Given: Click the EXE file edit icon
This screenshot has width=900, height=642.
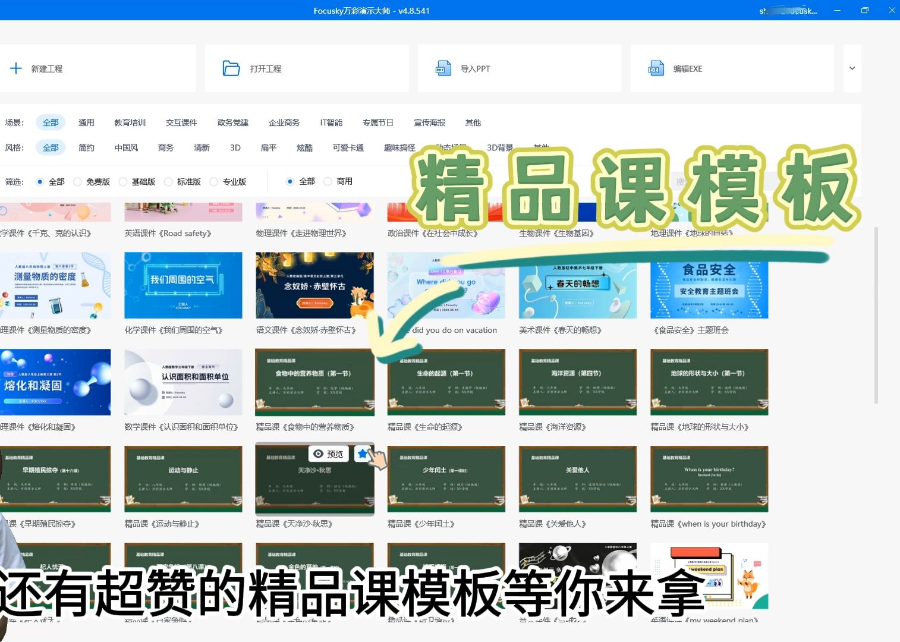Looking at the screenshot, I should (x=656, y=68).
